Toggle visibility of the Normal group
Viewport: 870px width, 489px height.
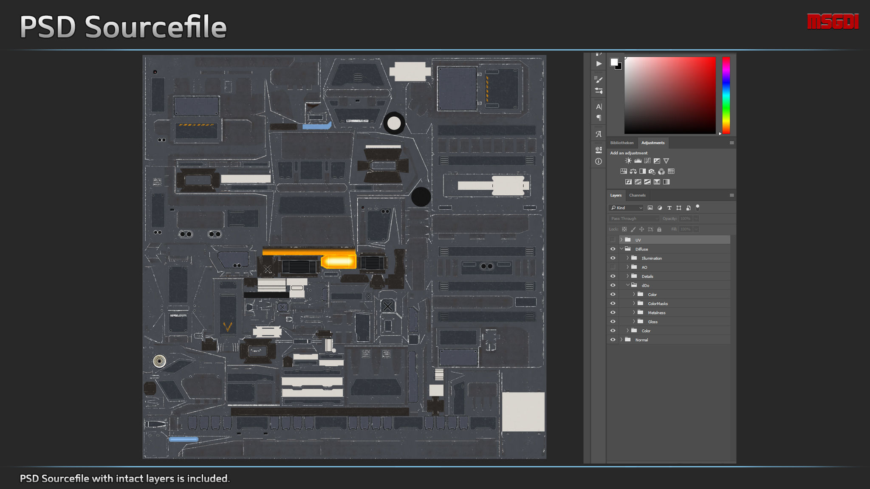pos(613,340)
